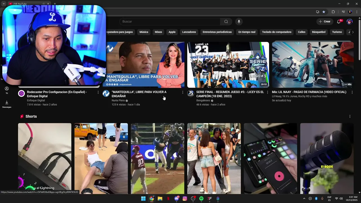This screenshot has height=203, width=361.
Task: Open YouTube account avatar menu
Action: [349, 21]
